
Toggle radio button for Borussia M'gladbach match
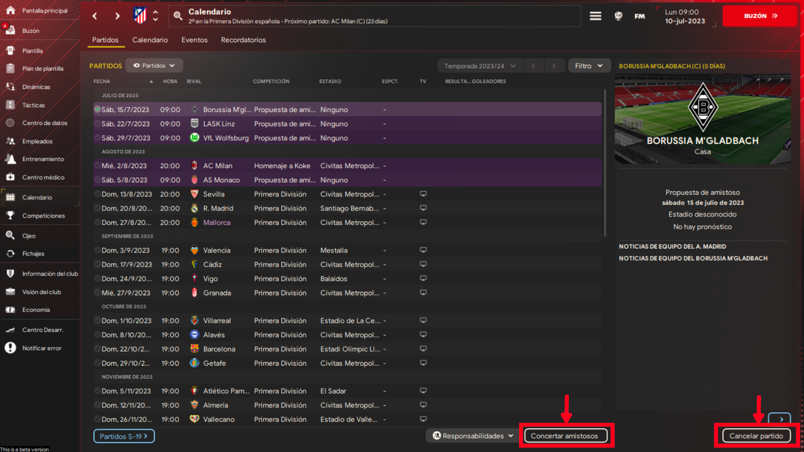[97, 109]
